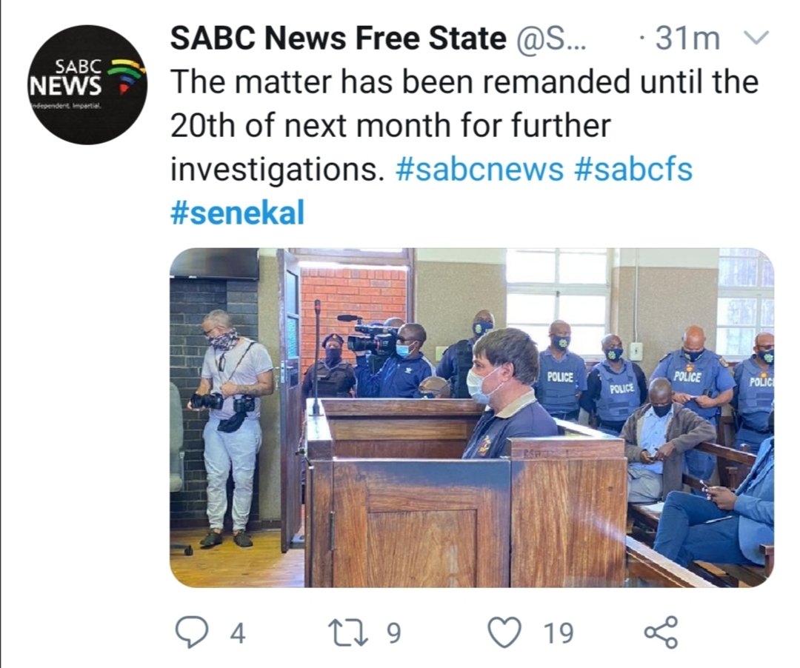This screenshot has width=800, height=668.
Task: Click the reply speech bubble icon
Action: coord(192,632)
